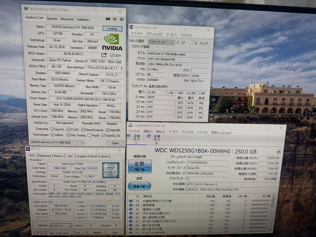Viewport: 316px width, 237px height.
Task: Click the S.M.A.R.T. attribute list scrollbar
Action: coord(274,213)
